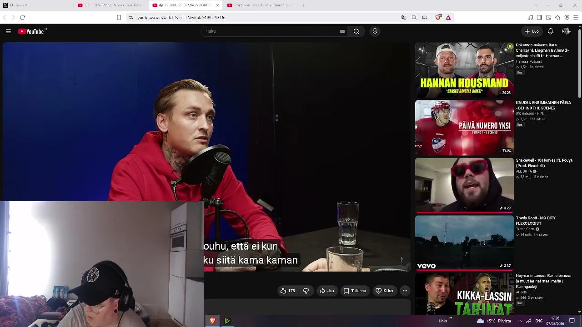
Task: Start voice search with the microphone icon
Action: pos(375,31)
